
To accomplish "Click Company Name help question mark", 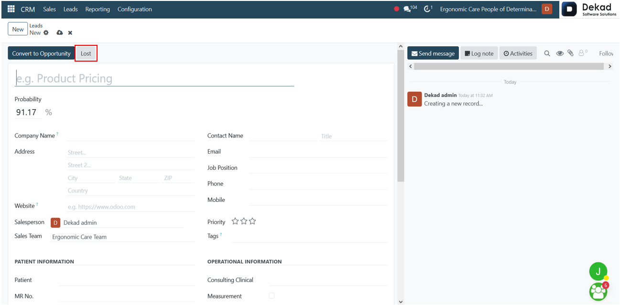I will coord(57,134).
